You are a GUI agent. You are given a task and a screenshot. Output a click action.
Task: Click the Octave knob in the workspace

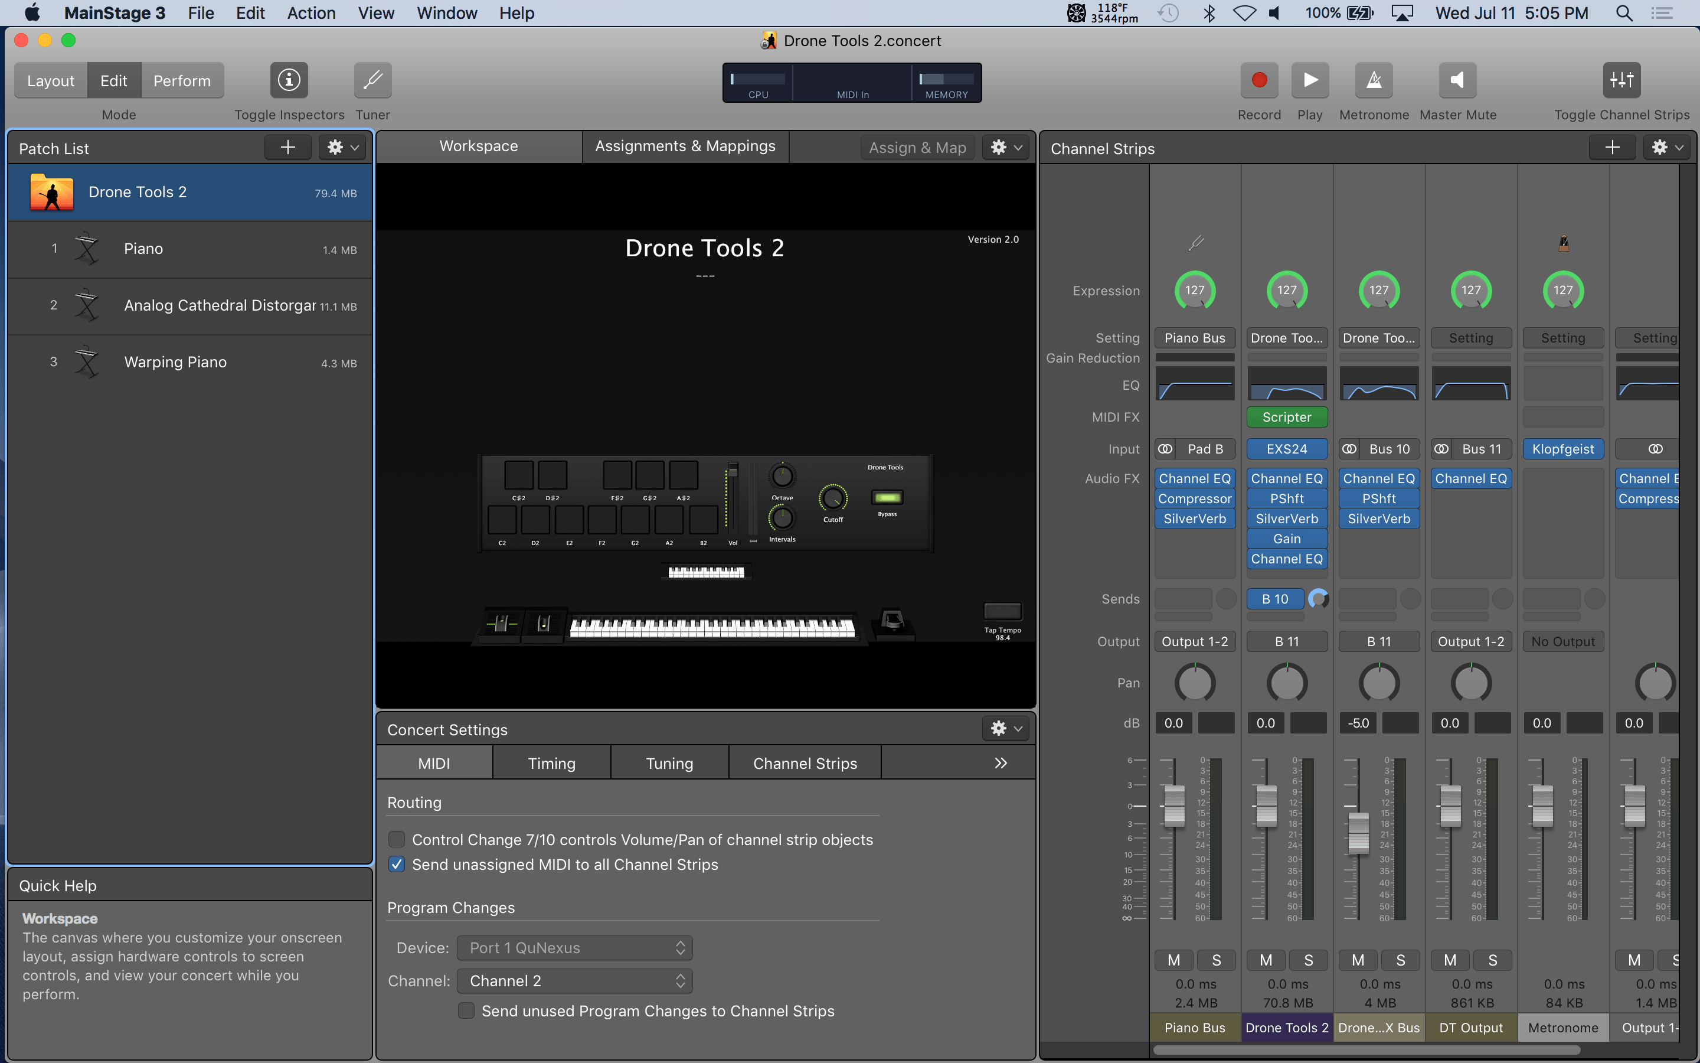pos(782,476)
